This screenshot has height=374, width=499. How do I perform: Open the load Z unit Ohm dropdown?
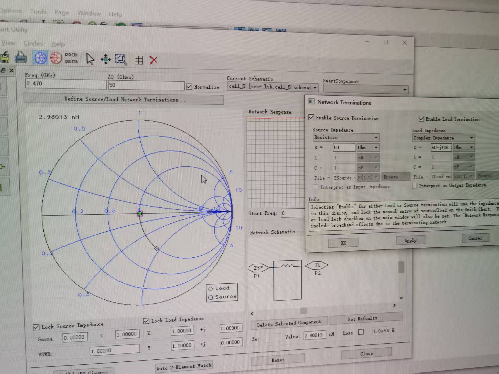pyautogui.click(x=463, y=147)
